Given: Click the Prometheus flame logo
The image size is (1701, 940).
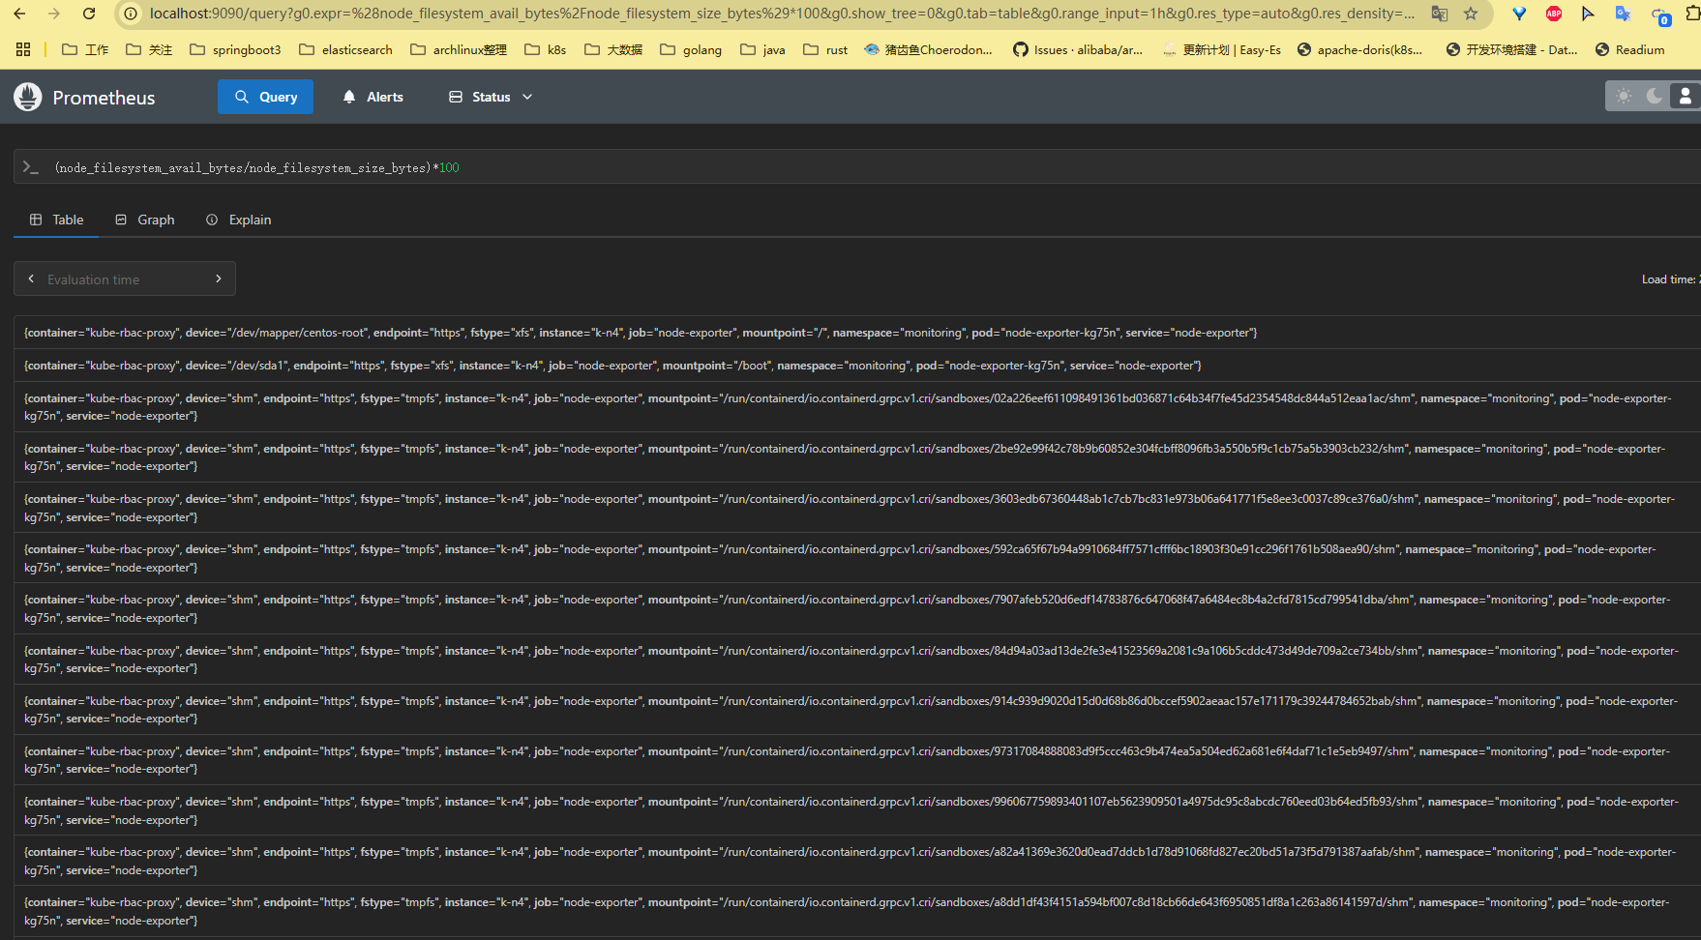Looking at the screenshot, I should (28, 97).
